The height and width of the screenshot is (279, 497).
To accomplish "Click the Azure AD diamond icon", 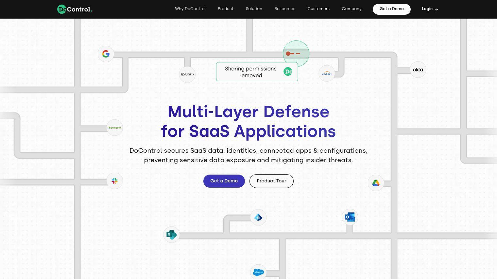I will [x=258, y=217].
